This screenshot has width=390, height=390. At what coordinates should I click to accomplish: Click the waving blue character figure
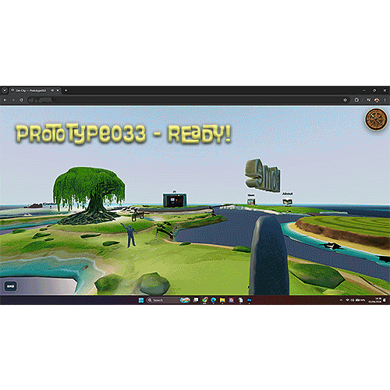[131, 235]
